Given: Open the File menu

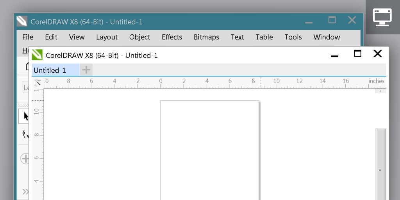Looking at the screenshot, I should coord(28,37).
